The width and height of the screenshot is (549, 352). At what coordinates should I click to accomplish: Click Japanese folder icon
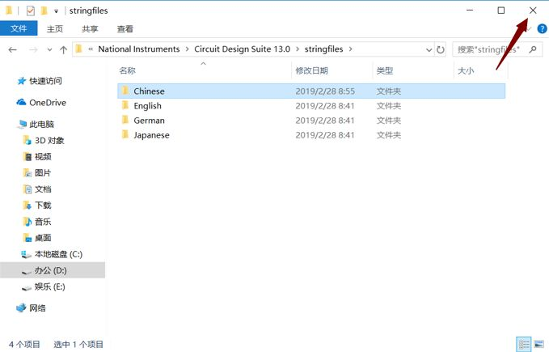pos(125,135)
